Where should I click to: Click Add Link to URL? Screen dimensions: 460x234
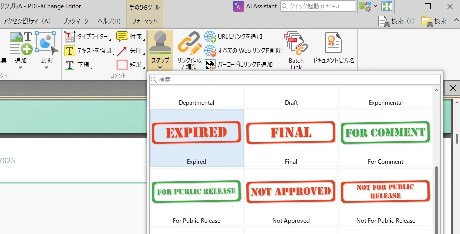[233, 37]
